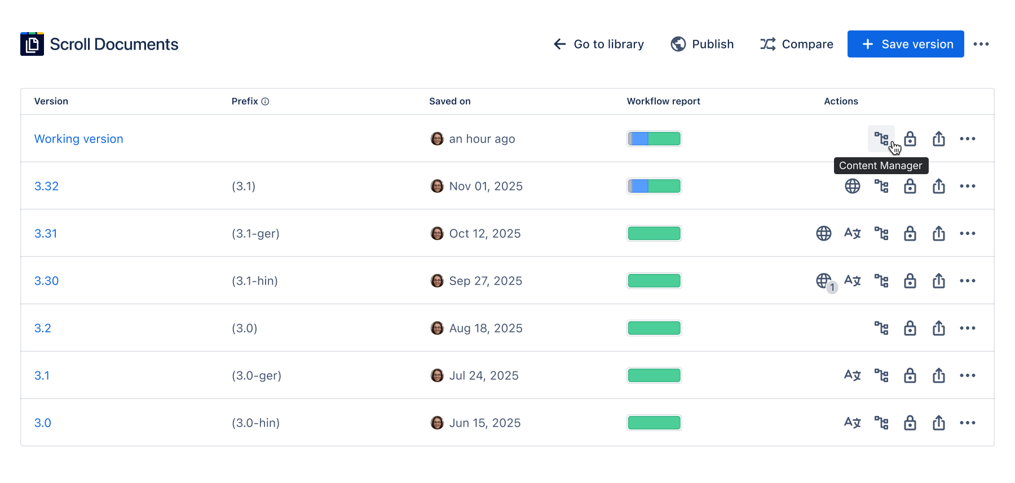Click the translation icon for version 3.31
This screenshot has height=483, width=1015.
pos(852,233)
